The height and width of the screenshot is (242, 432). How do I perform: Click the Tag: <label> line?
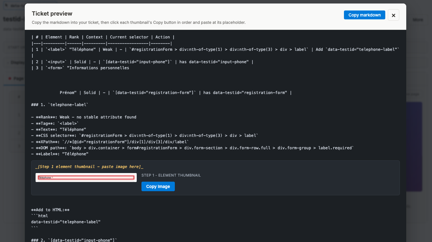pos(55,123)
